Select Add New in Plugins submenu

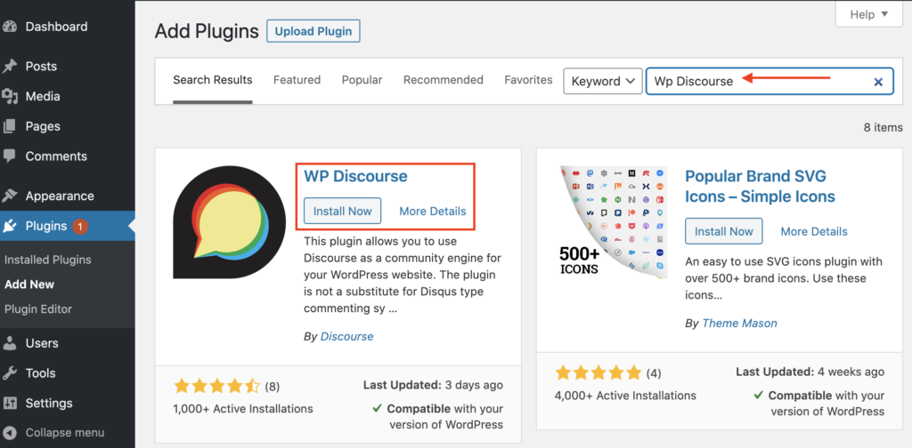[x=29, y=284]
